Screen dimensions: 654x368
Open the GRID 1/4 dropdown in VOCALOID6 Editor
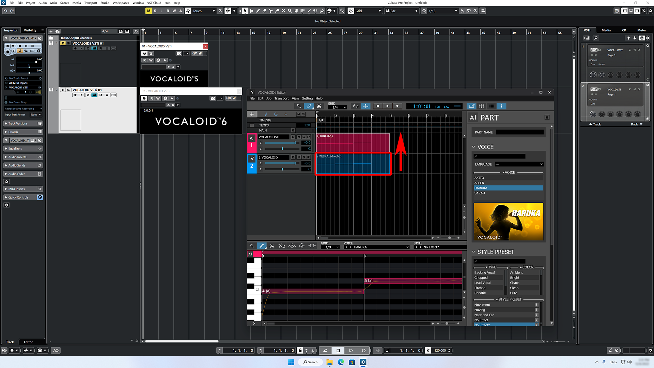(337, 107)
